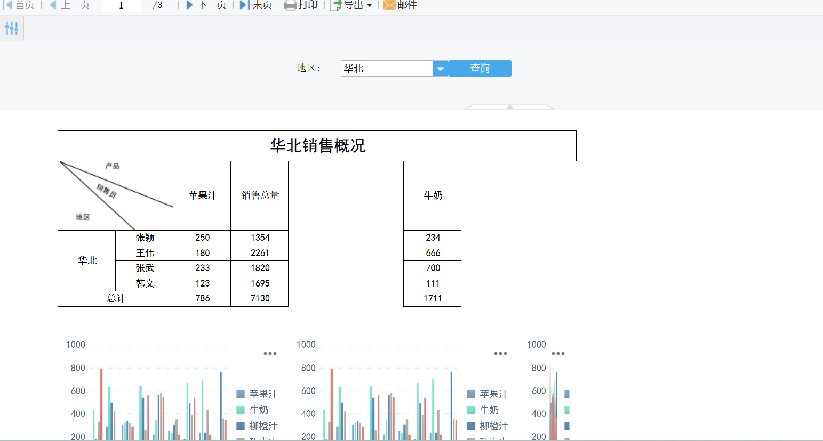This screenshot has width=823, height=441.
Task: Select cell with value 1695
Action: 260,283
